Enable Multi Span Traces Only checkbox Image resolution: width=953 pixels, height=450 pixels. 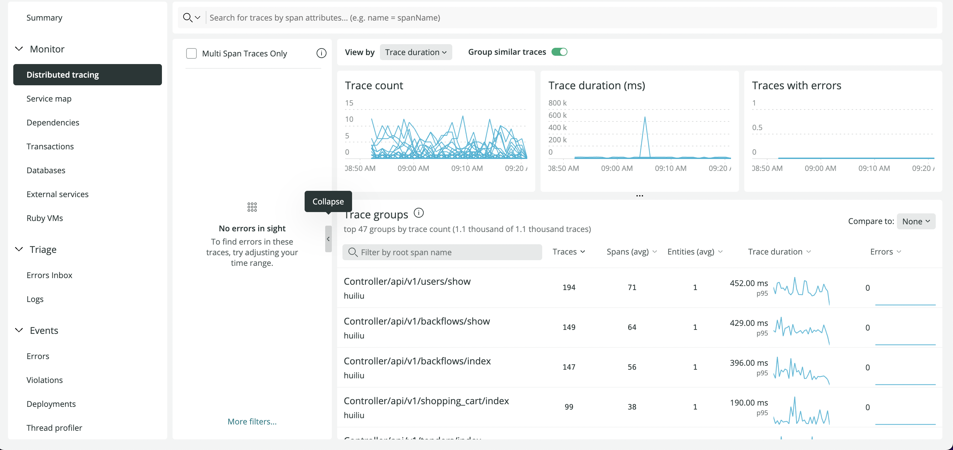[191, 53]
